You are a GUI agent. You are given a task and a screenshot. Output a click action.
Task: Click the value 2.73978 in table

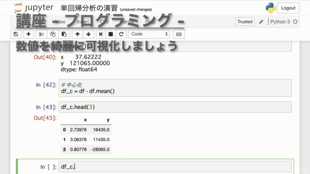pos(78,130)
